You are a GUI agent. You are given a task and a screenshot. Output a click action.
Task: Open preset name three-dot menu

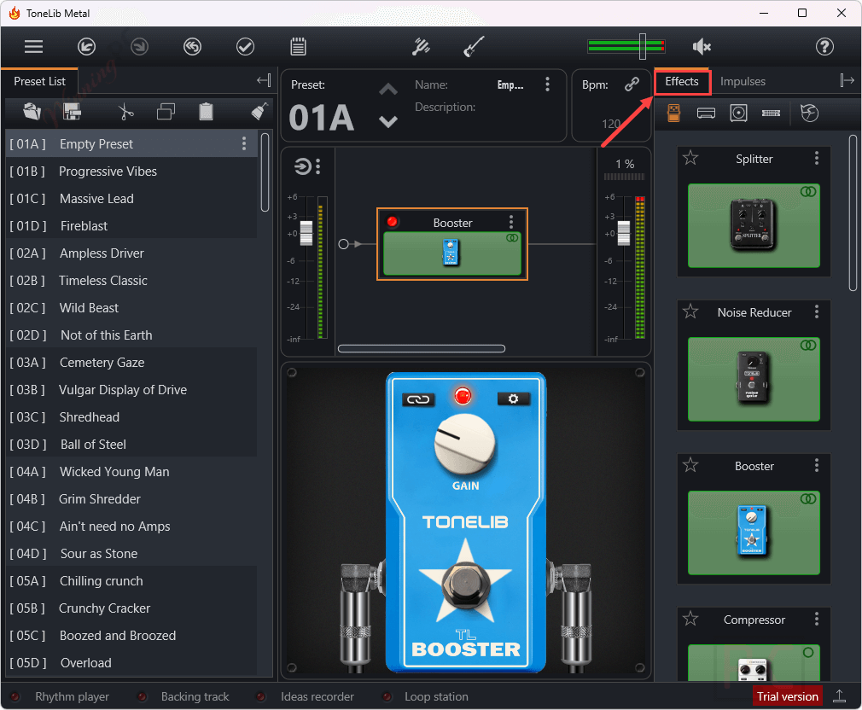coord(547,84)
